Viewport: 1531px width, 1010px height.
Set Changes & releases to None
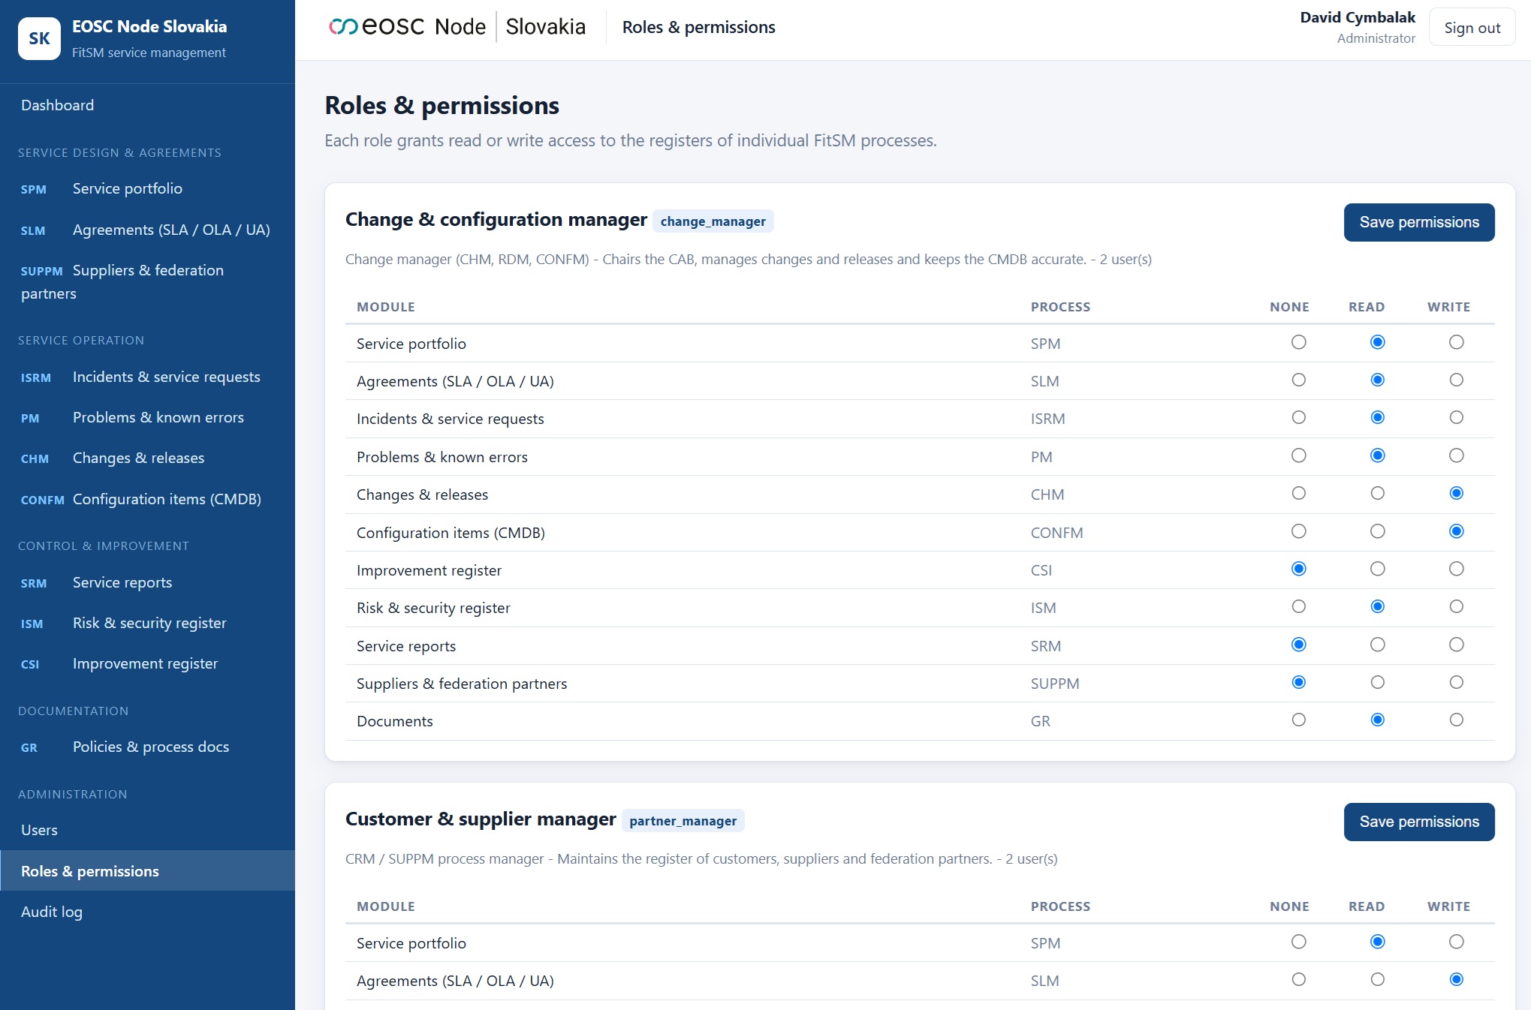(x=1298, y=493)
